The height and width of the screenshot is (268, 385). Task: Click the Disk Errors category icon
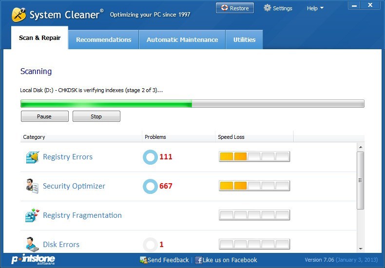point(32,244)
